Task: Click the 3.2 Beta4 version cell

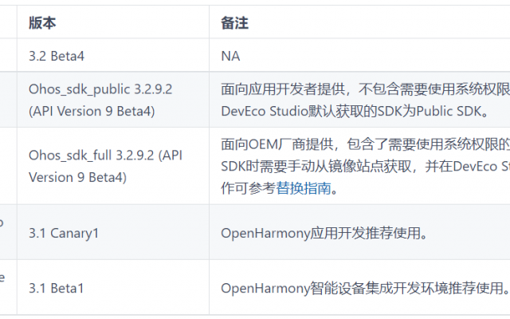Action: pyautogui.click(x=113, y=55)
